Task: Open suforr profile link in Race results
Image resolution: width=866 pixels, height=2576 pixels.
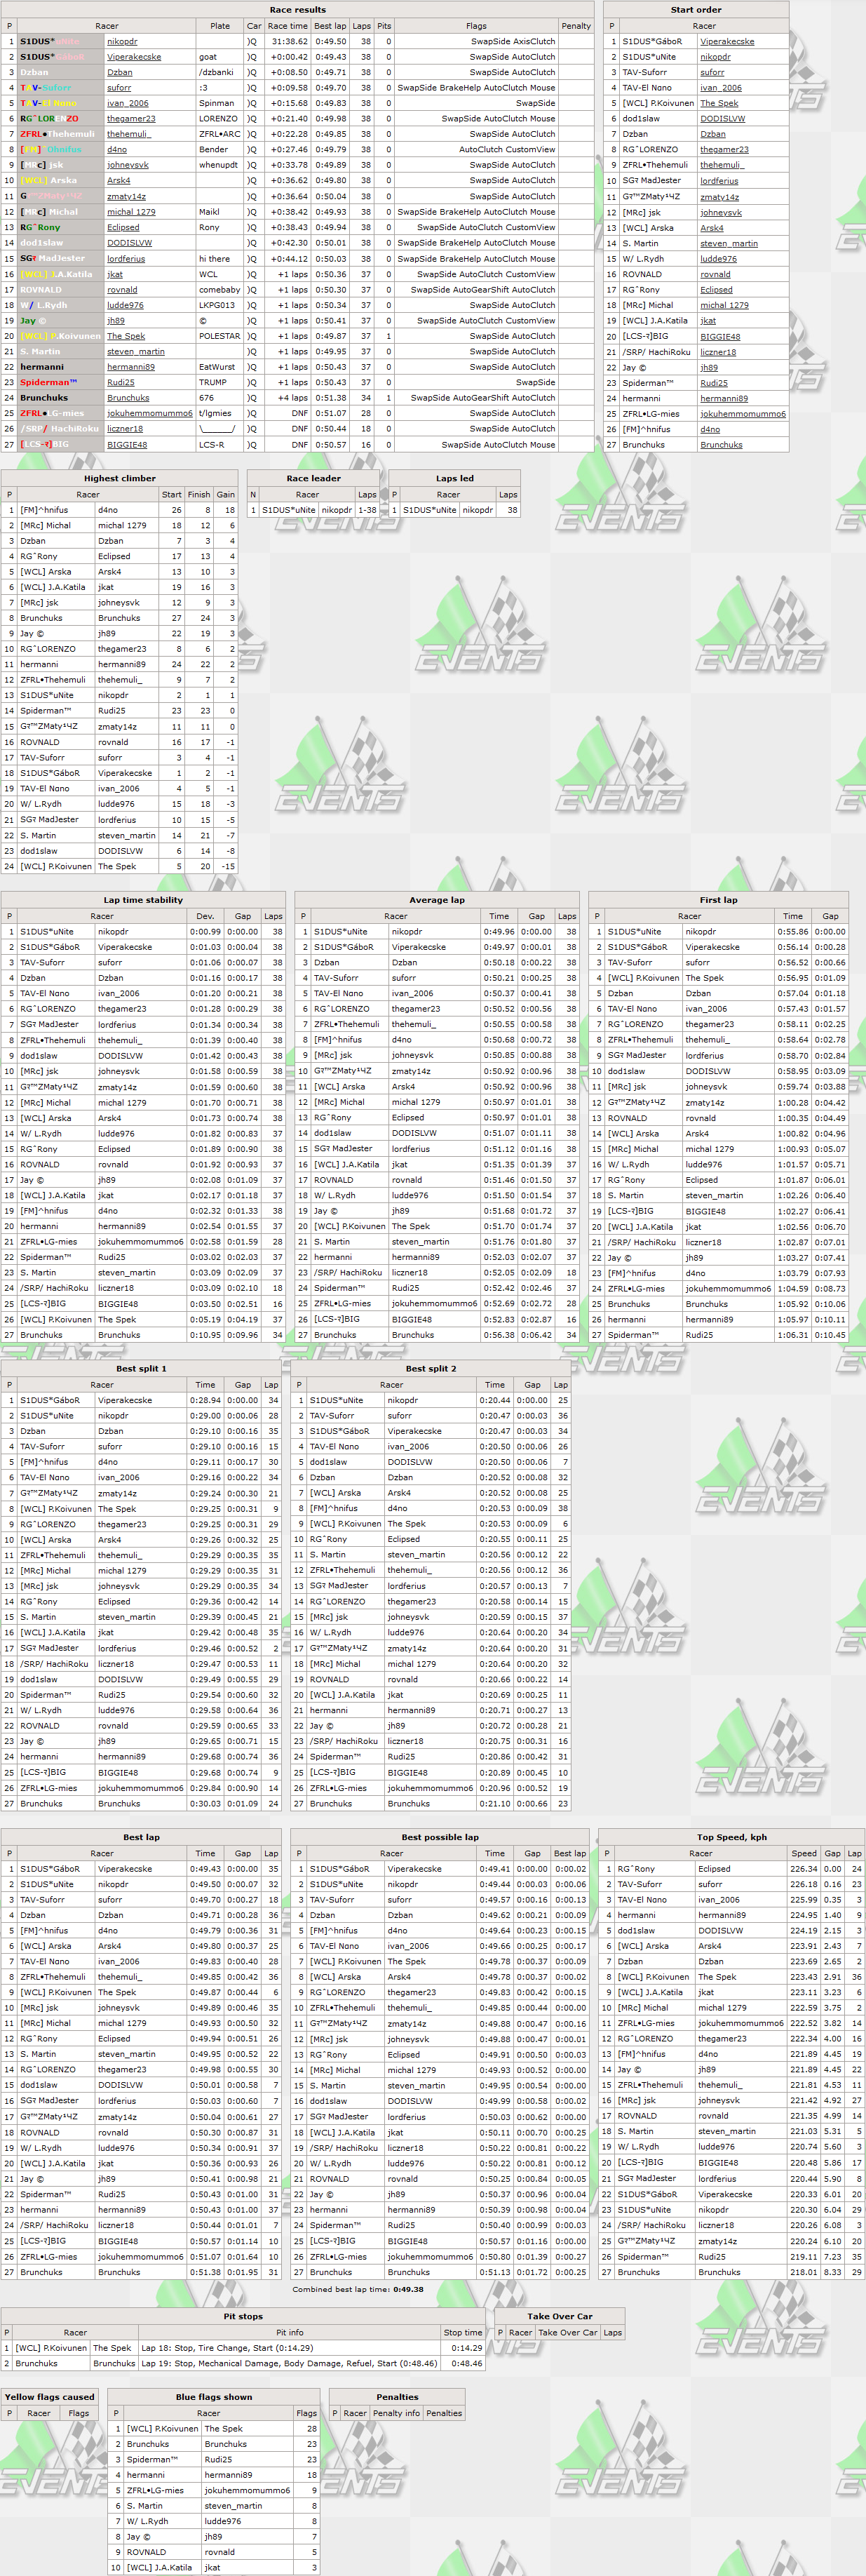Action: [119, 88]
